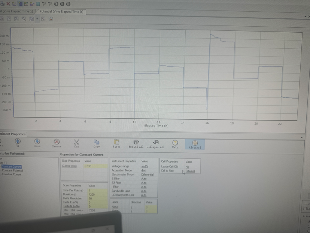The image size is (310, 233).
Task: Click the print icon in top toolbar
Action: pyautogui.click(x=2, y=4)
